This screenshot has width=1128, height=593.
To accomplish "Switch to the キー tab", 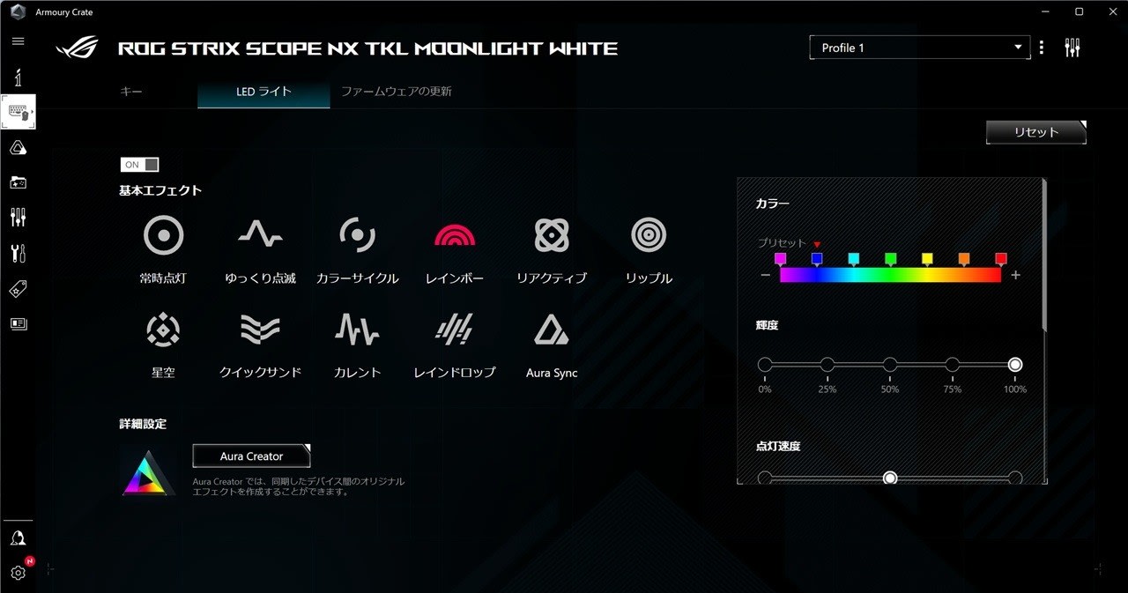I will 131,92.
